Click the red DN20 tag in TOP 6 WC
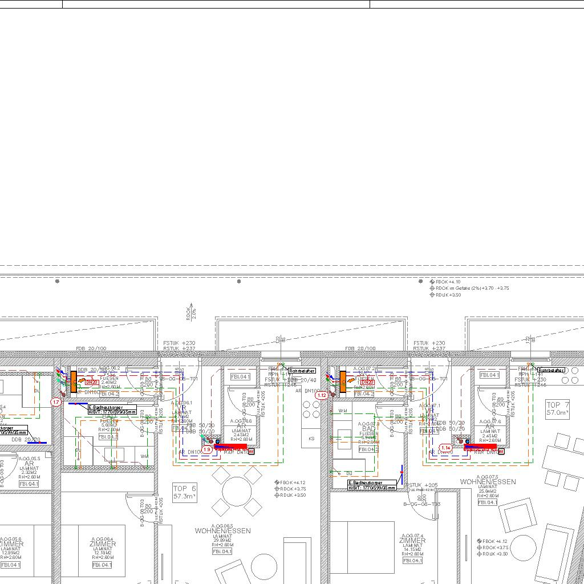The image size is (584, 584). click(x=92, y=382)
